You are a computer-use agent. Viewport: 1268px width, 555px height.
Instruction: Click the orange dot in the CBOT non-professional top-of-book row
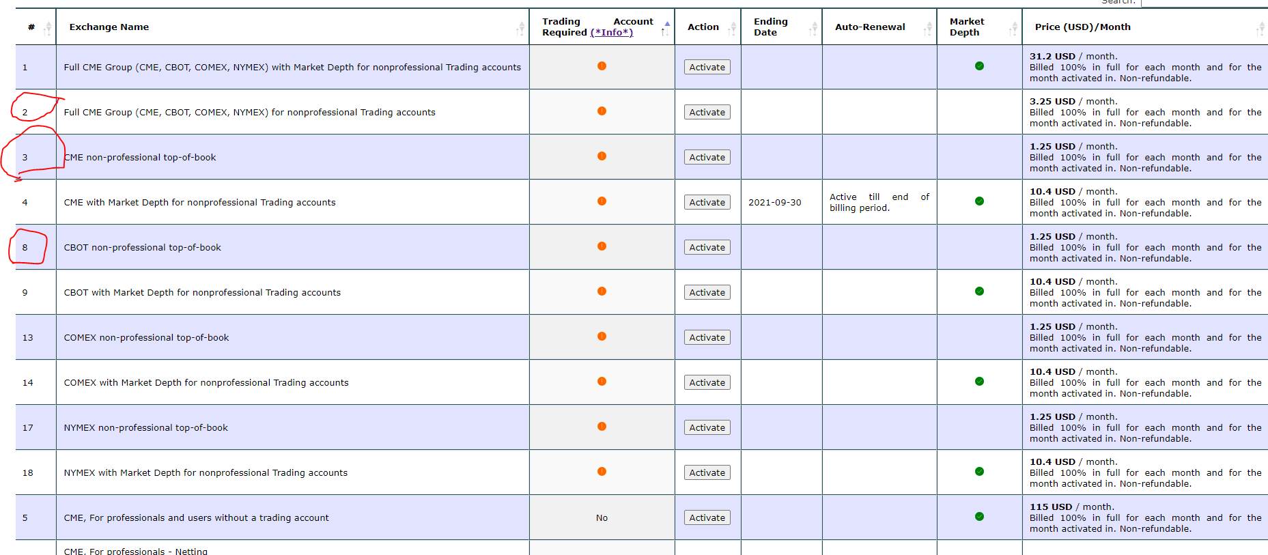pos(602,246)
